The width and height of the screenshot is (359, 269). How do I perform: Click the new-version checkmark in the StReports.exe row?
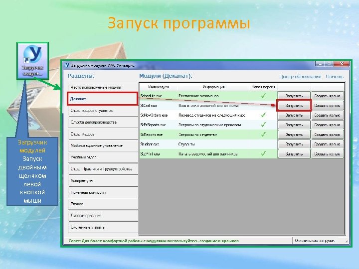(264, 134)
